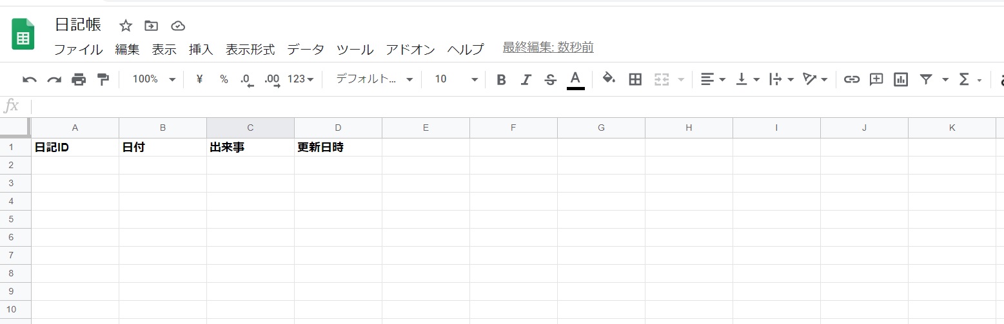The height and width of the screenshot is (324, 1004).
Task: Open the fill color paint bucket
Action: [x=609, y=79]
